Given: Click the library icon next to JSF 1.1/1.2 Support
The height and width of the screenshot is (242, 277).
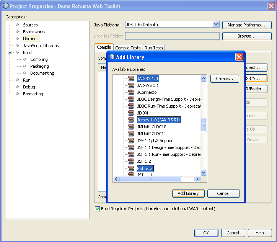Looking at the screenshot, I should click(131, 141).
